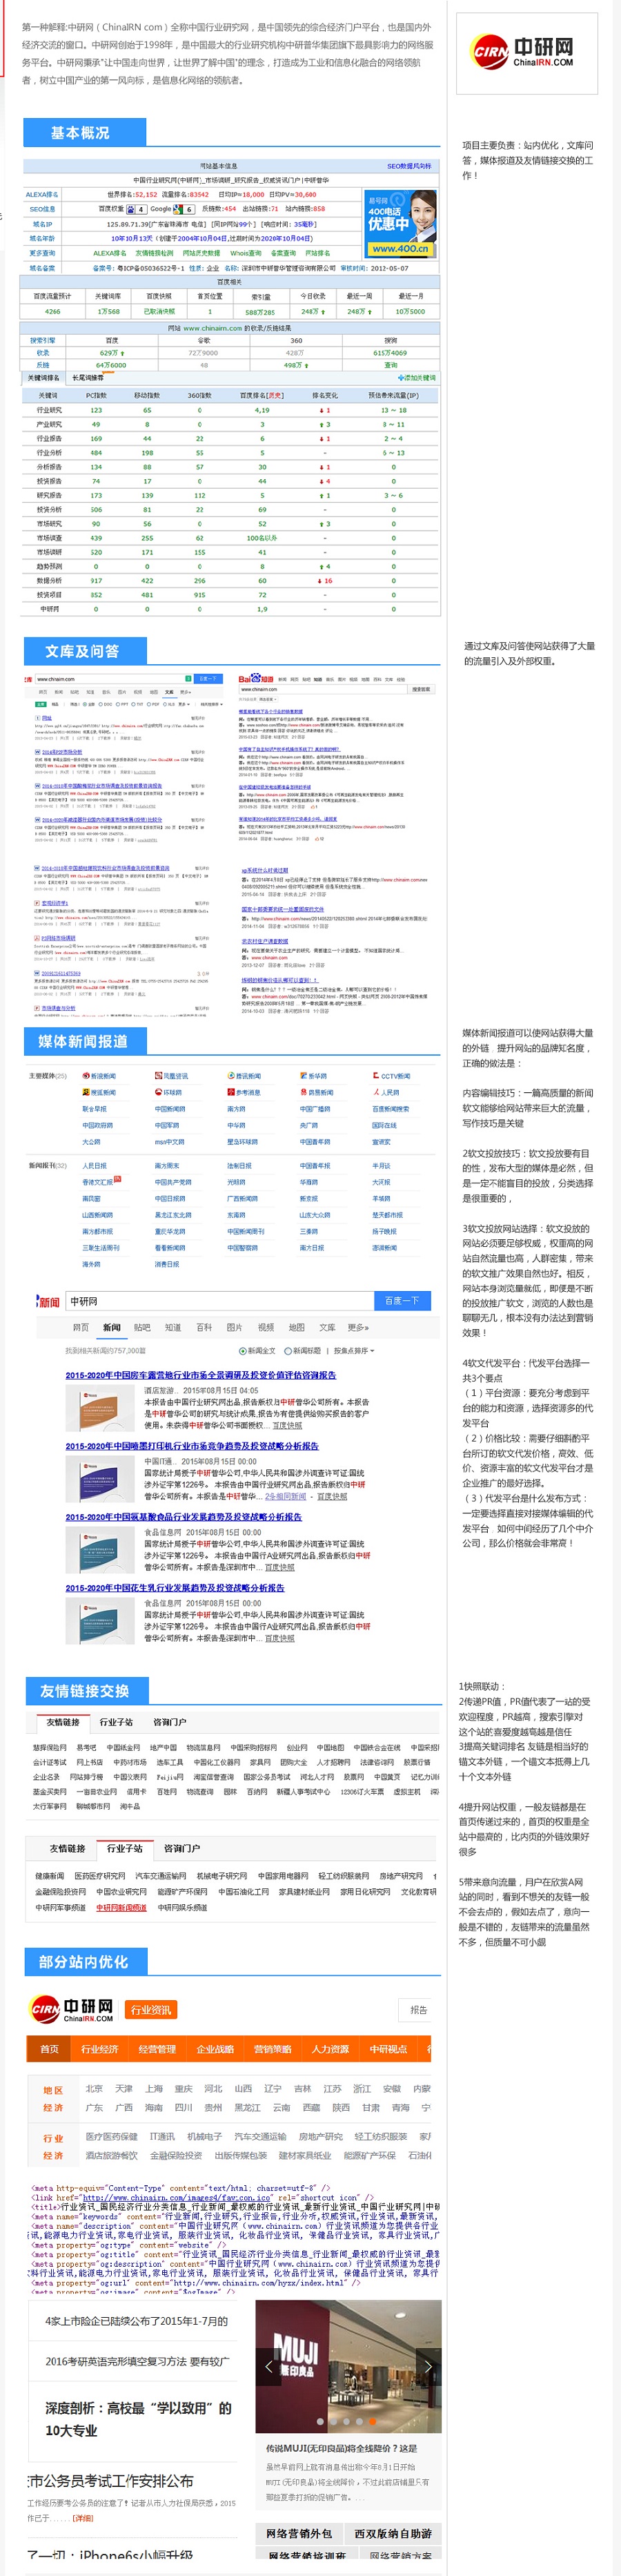Click thumbnail of the 房车露营地 report result
The width and height of the screenshot is (621, 2576).
[100, 1409]
